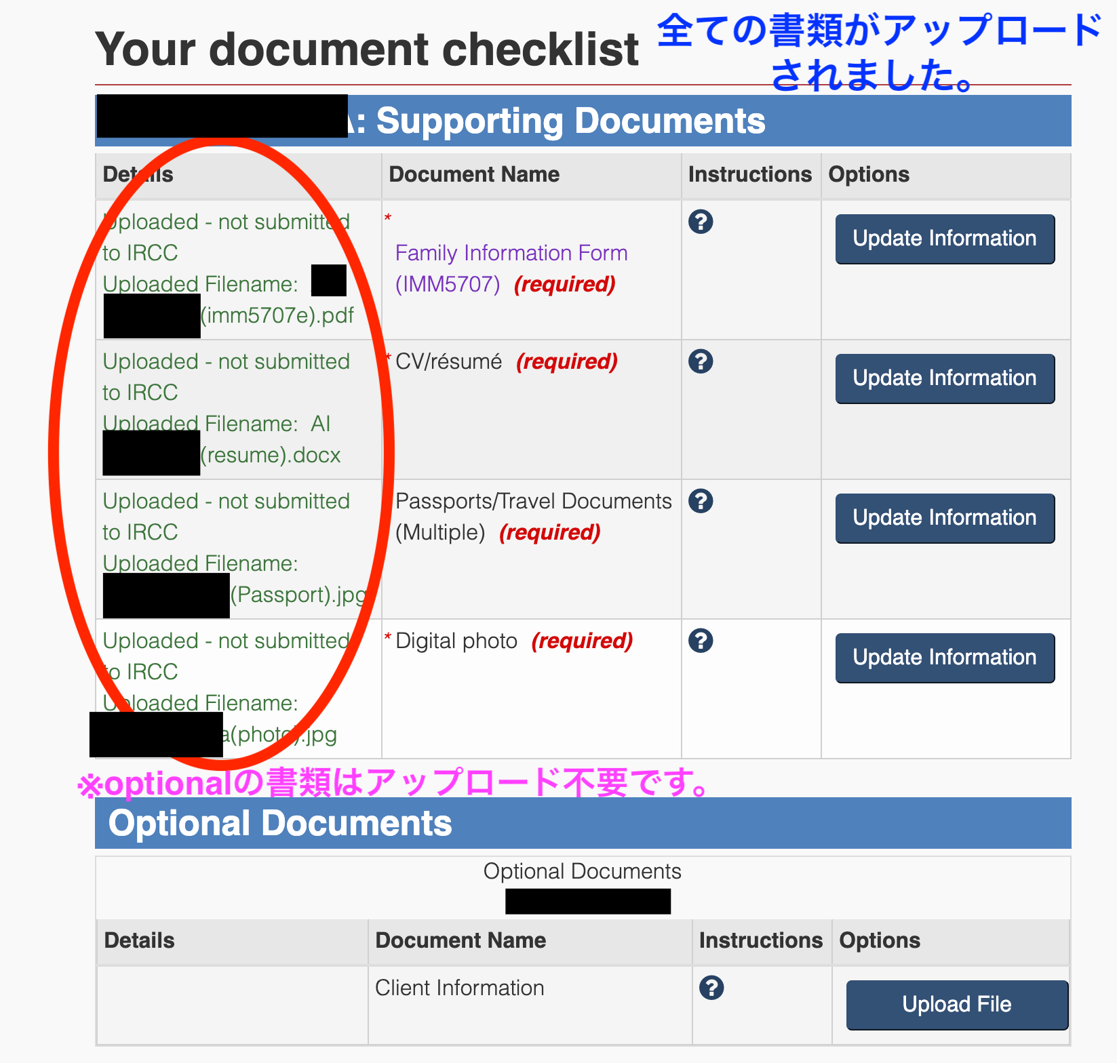Click the Supporting Documents section header
This screenshot has width=1117, height=1063.
click(583, 121)
